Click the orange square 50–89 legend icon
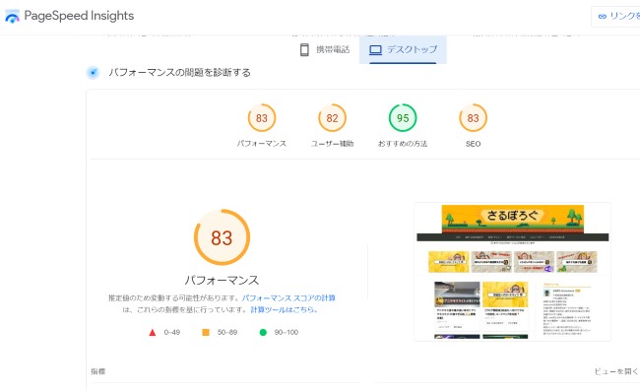 [x=206, y=332]
